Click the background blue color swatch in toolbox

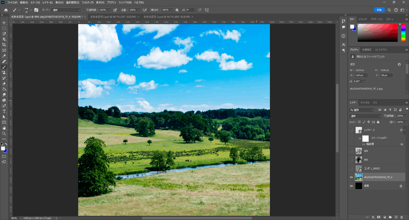pyautogui.click(x=6, y=151)
